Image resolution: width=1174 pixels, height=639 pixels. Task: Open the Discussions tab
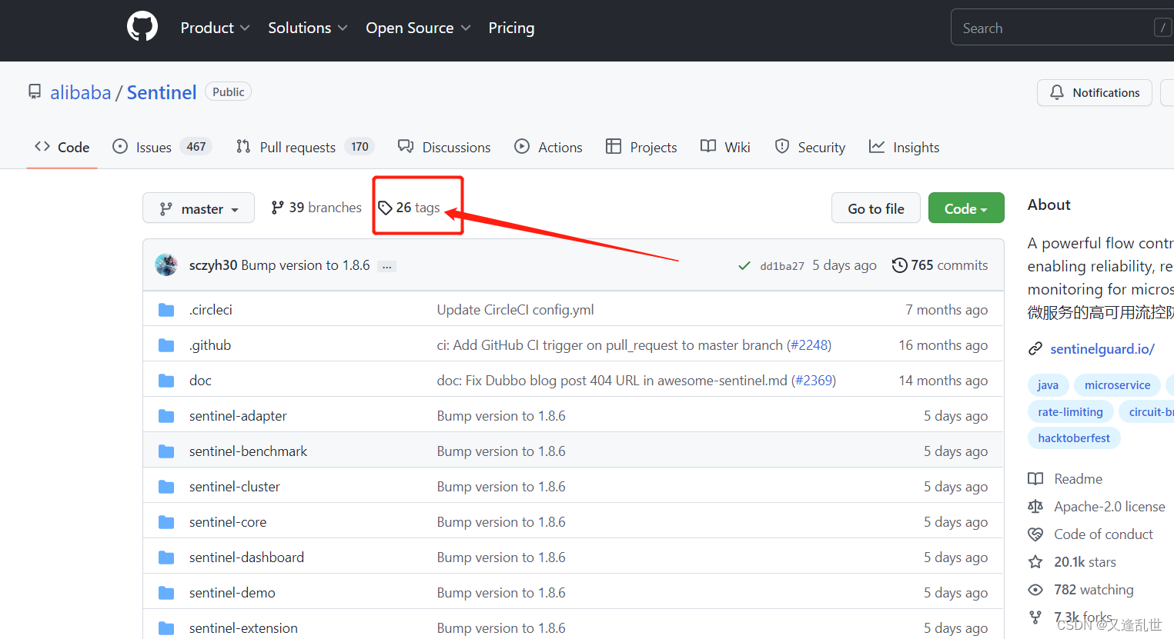444,147
